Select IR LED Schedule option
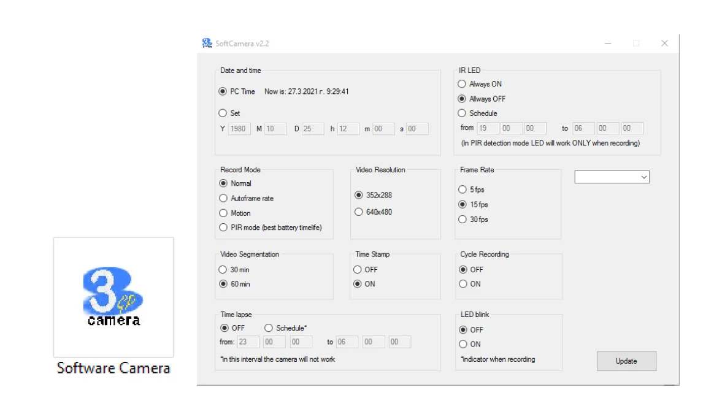This screenshot has height=406, width=722. point(462,113)
